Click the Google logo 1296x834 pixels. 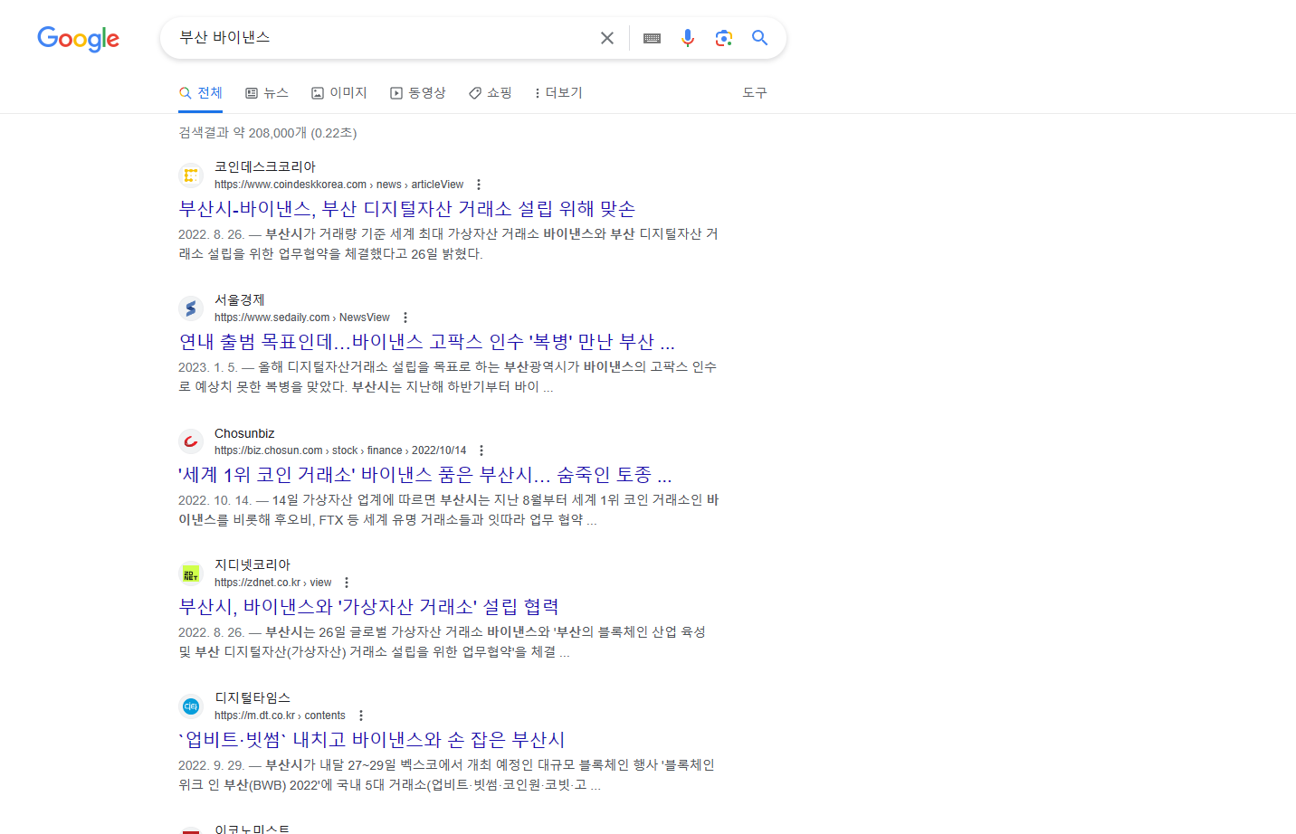pos(78,38)
